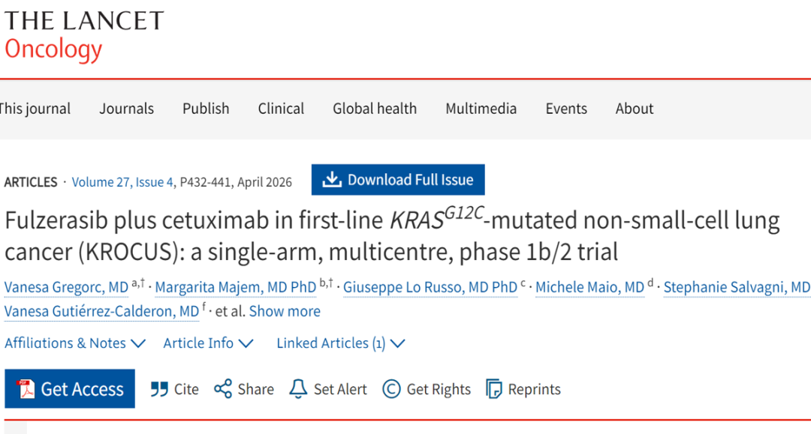
Task: Expand the Affiliations & Notes section
Action: click(75, 343)
